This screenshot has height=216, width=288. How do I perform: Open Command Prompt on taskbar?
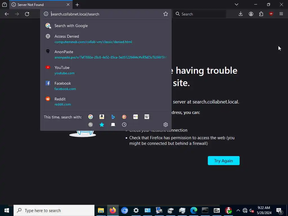tap(205, 210)
